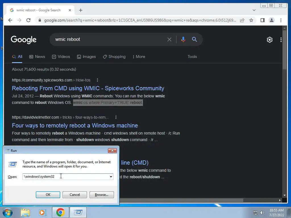
Task: Close the 'wmic reboot - Google Search' tab
Action: tap(70, 10)
